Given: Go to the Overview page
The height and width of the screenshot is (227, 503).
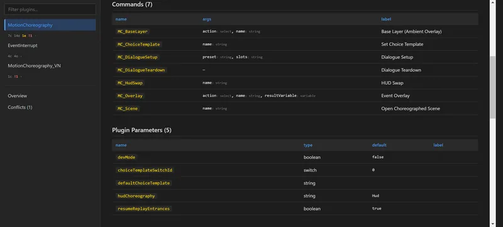Looking at the screenshot, I should click(18, 96).
